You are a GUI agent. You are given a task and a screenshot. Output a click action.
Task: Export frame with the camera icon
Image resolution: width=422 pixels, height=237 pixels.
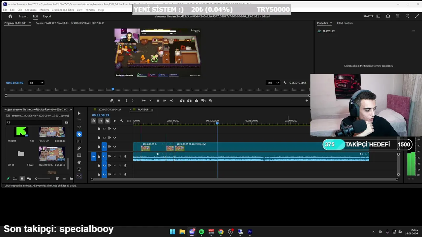(x=196, y=101)
